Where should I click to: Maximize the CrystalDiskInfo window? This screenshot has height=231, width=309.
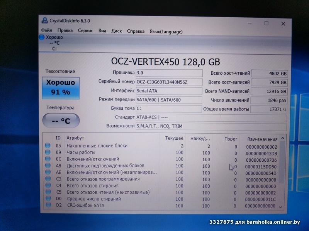(266, 23)
